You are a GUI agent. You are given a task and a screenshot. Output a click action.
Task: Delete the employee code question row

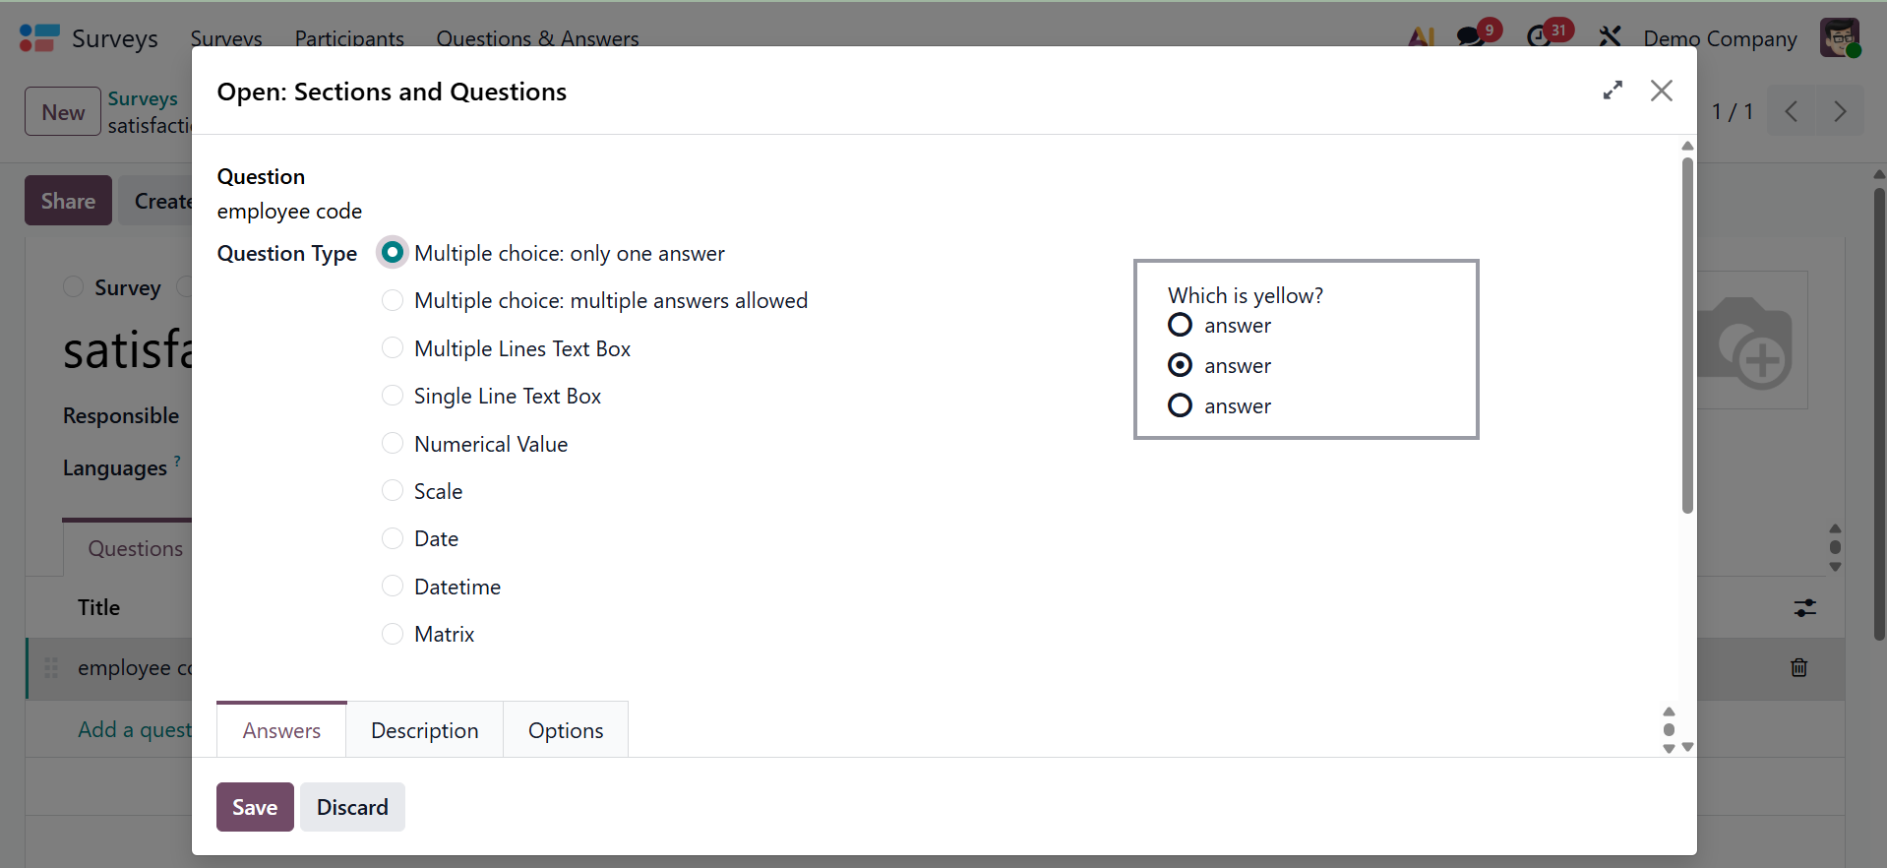(x=1798, y=668)
